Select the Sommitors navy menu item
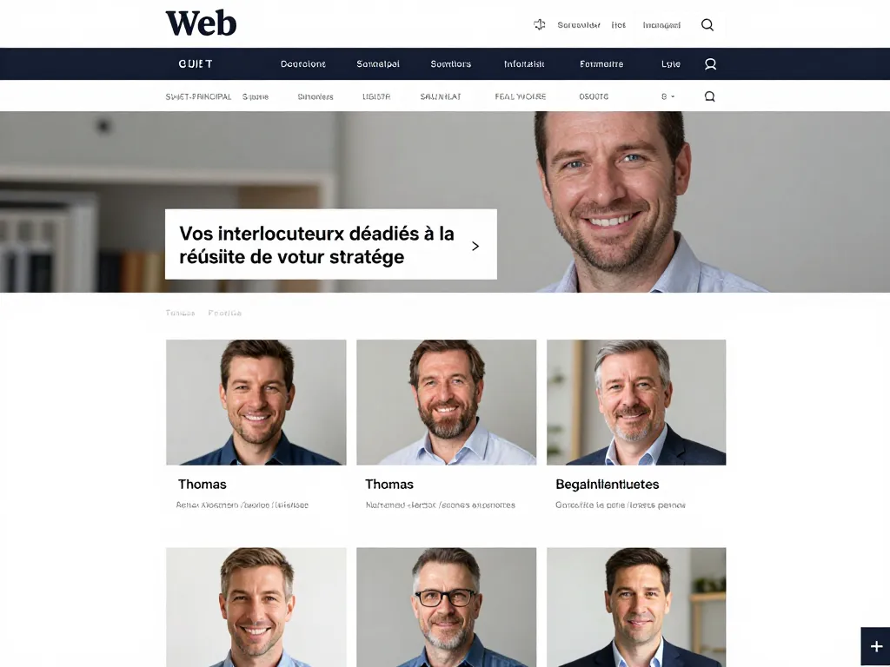This screenshot has width=890, height=667. click(x=451, y=64)
